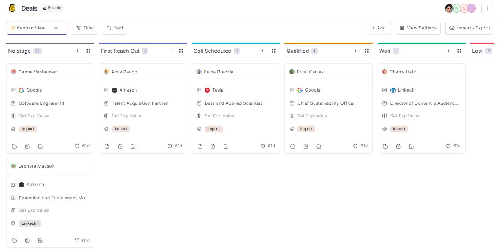Click the Deals money bag icon
Screen dimensions: 501x249
click(x=12, y=8)
